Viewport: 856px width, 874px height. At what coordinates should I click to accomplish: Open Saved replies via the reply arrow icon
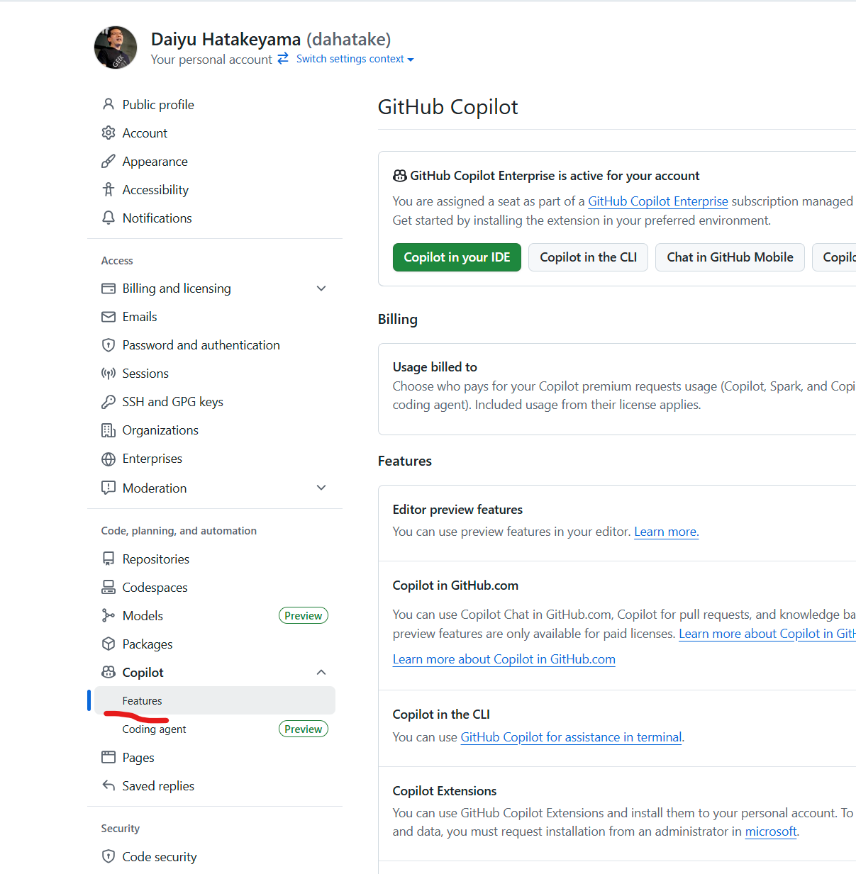tap(109, 785)
